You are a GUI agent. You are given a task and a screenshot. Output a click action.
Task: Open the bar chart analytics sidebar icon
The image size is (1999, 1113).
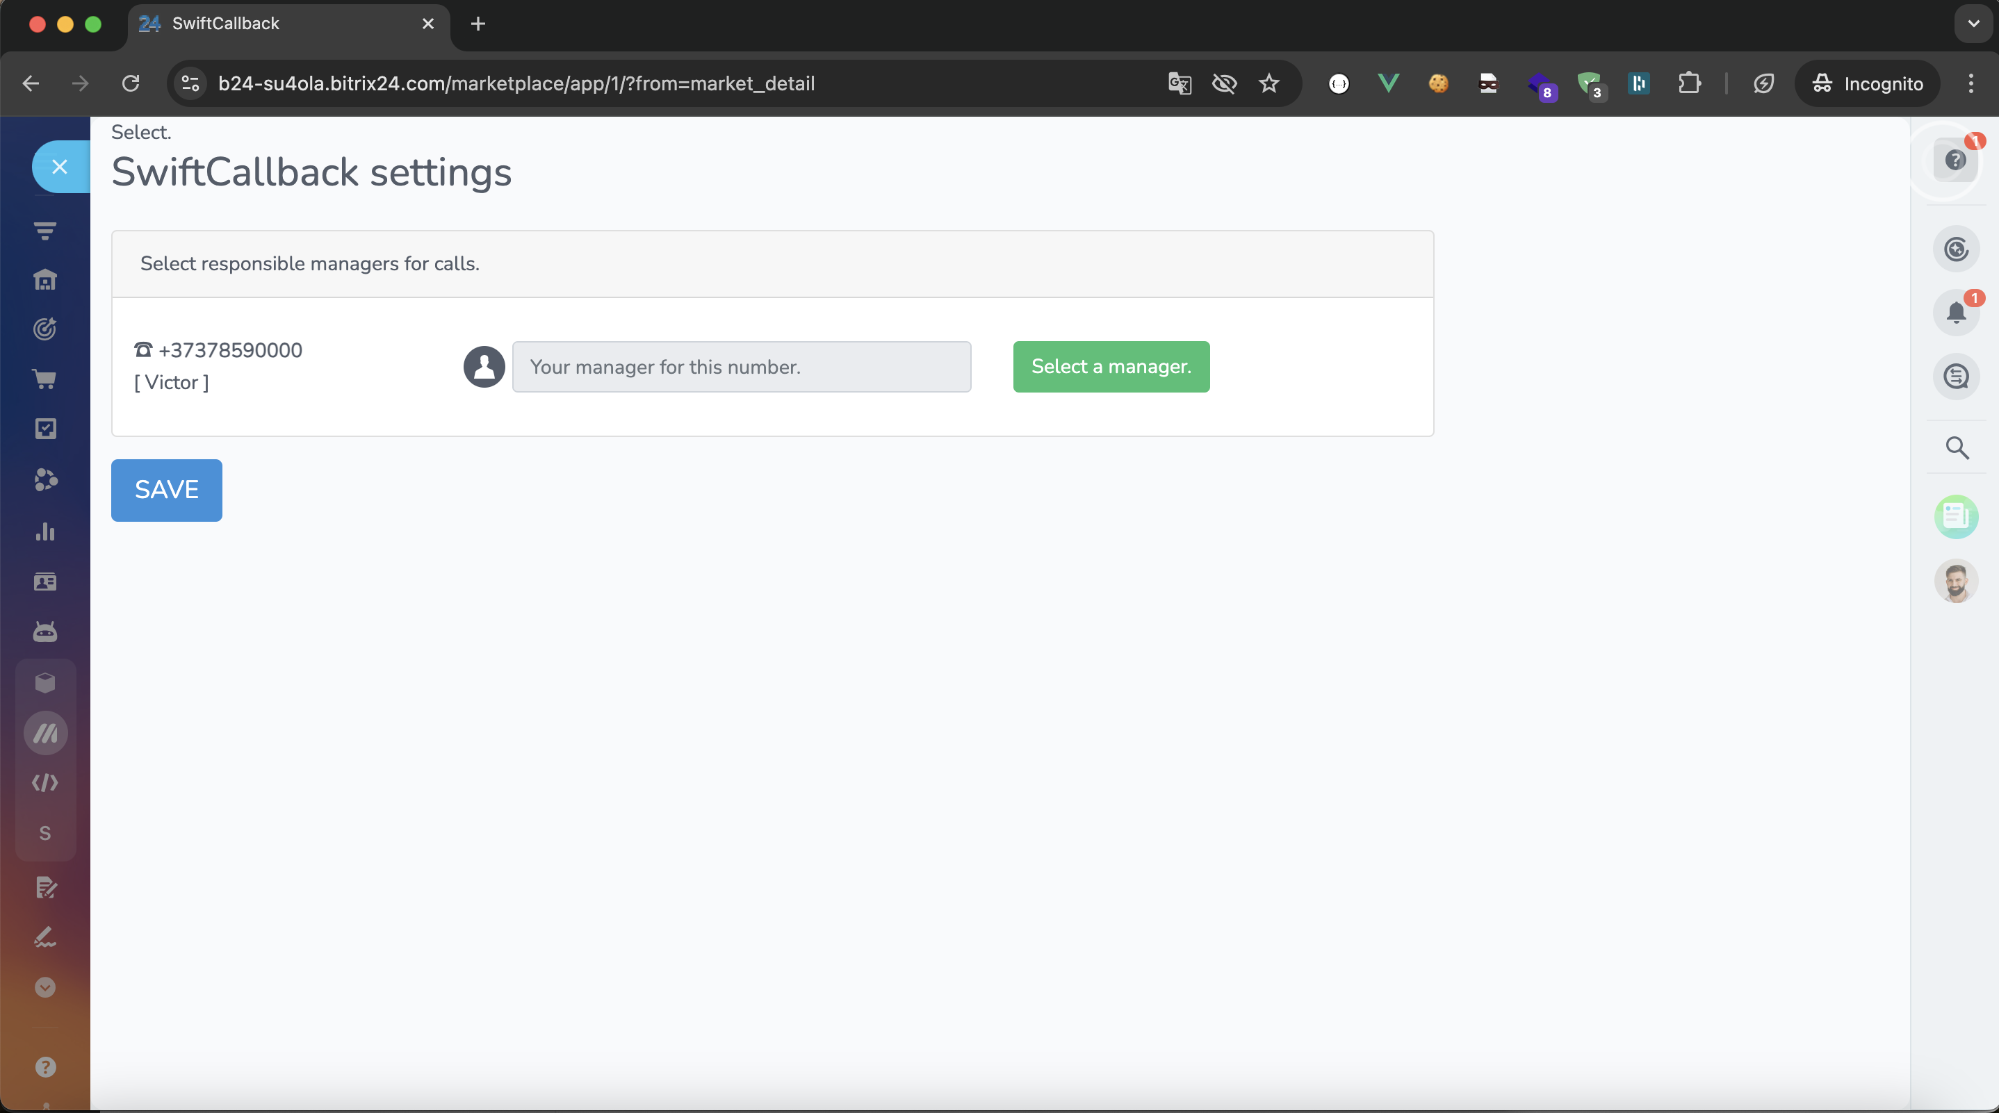[x=45, y=531]
